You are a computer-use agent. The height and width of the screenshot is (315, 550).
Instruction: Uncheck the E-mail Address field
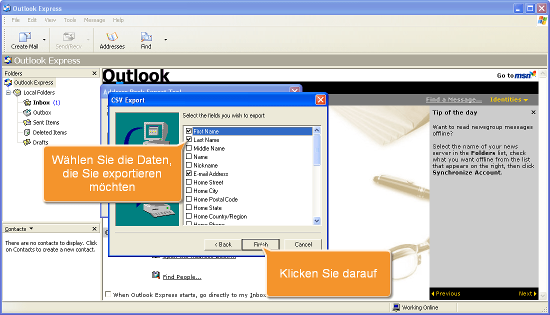(188, 173)
